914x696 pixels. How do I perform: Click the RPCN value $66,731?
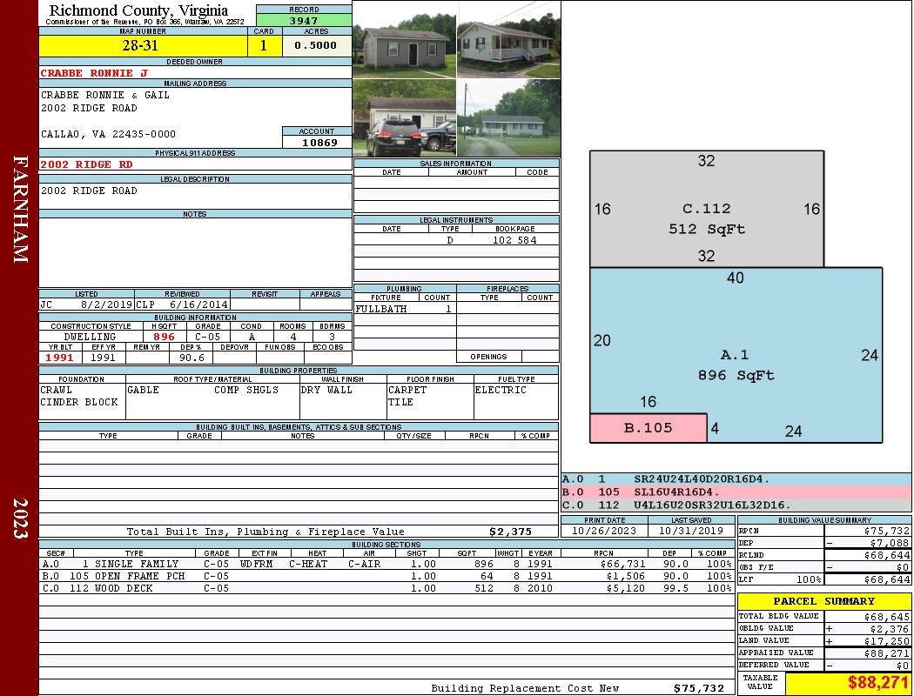click(x=622, y=564)
